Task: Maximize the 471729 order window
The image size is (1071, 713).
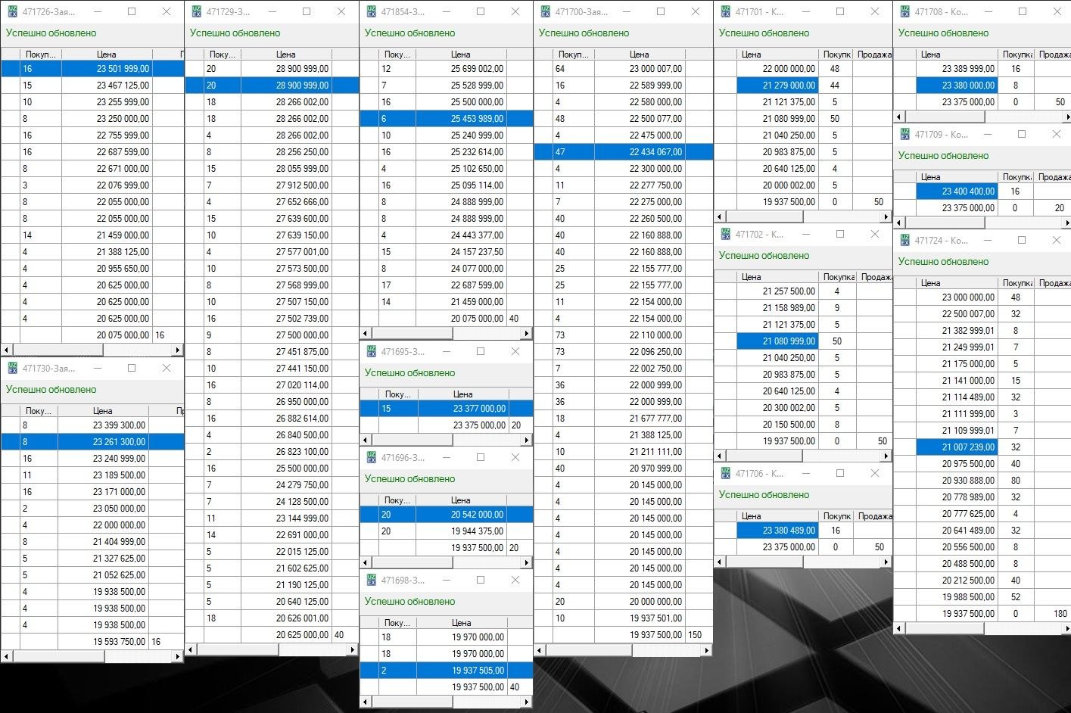Action: (x=307, y=12)
